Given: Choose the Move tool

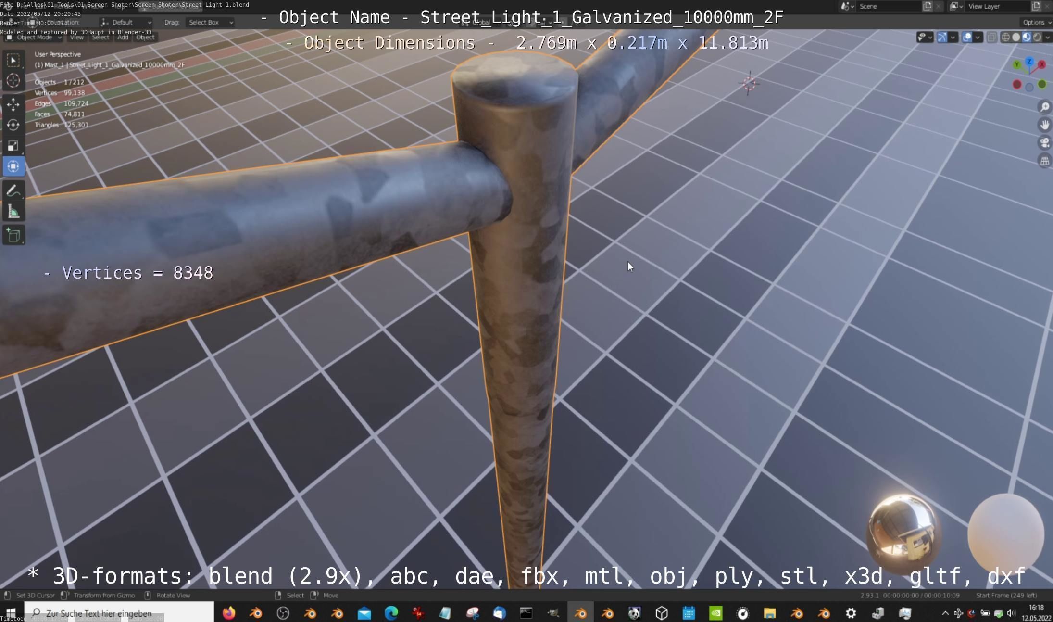Looking at the screenshot, I should click(x=13, y=104).
